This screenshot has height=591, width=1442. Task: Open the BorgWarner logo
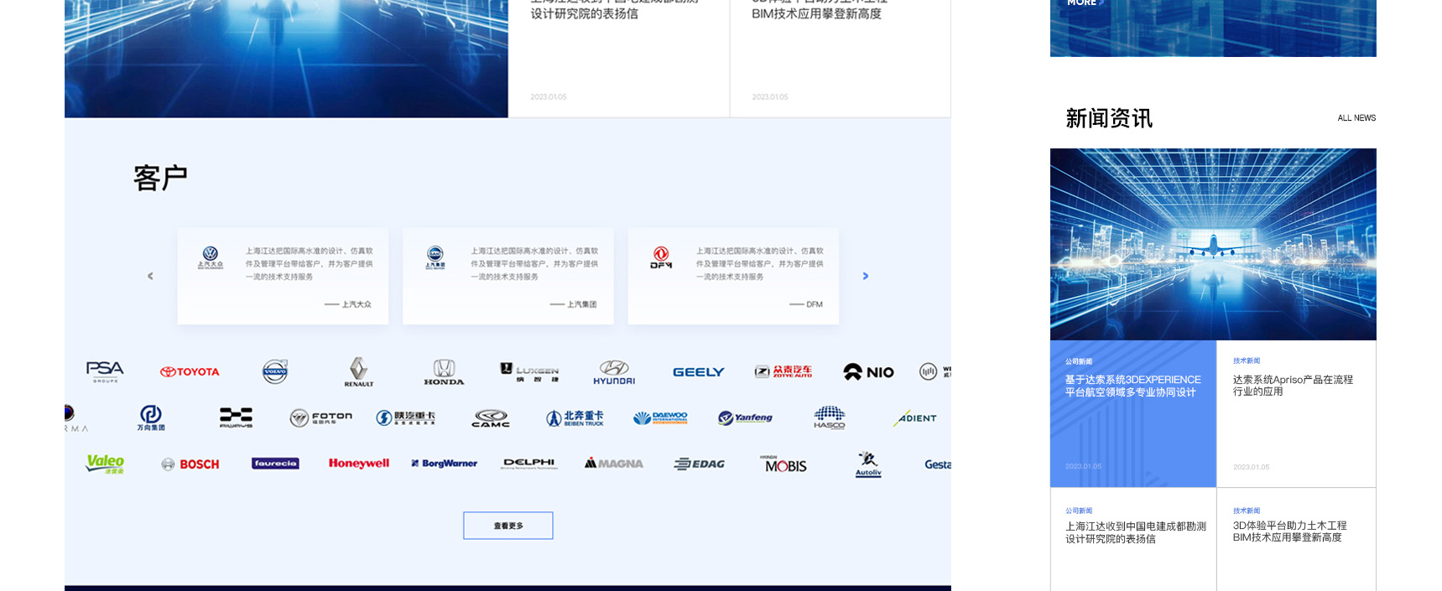click(444, 464)
